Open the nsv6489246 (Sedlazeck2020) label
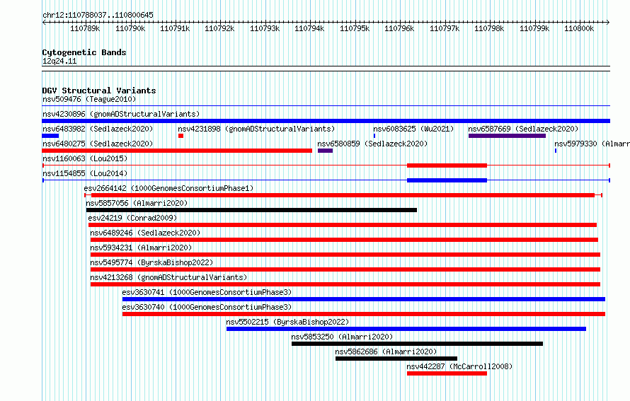This screenshot has height=401, width=630. (145, 233)
